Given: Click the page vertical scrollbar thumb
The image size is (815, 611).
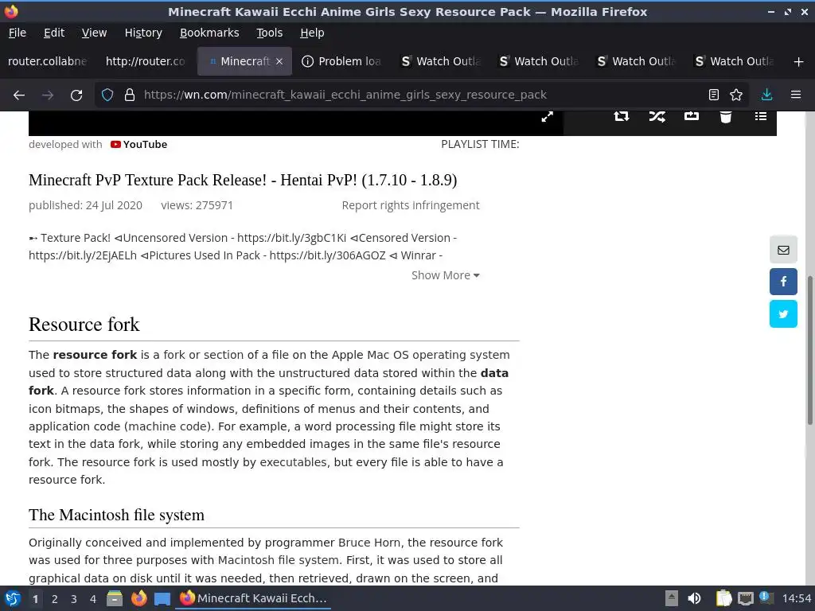Looking at the screenshot, I should point(809,351).
